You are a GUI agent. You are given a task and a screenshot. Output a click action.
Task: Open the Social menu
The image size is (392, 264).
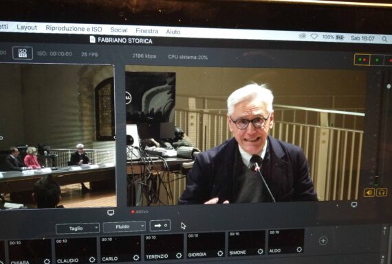pos(119,30)
